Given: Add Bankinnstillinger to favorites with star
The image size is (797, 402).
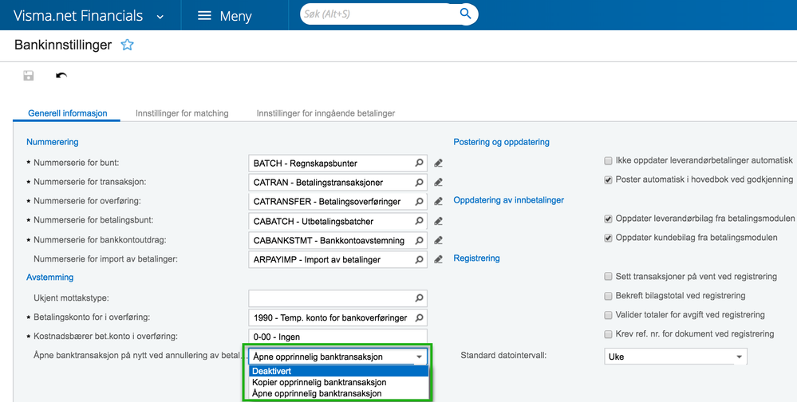Looking at the screenshot, I should tap(127, 45).
